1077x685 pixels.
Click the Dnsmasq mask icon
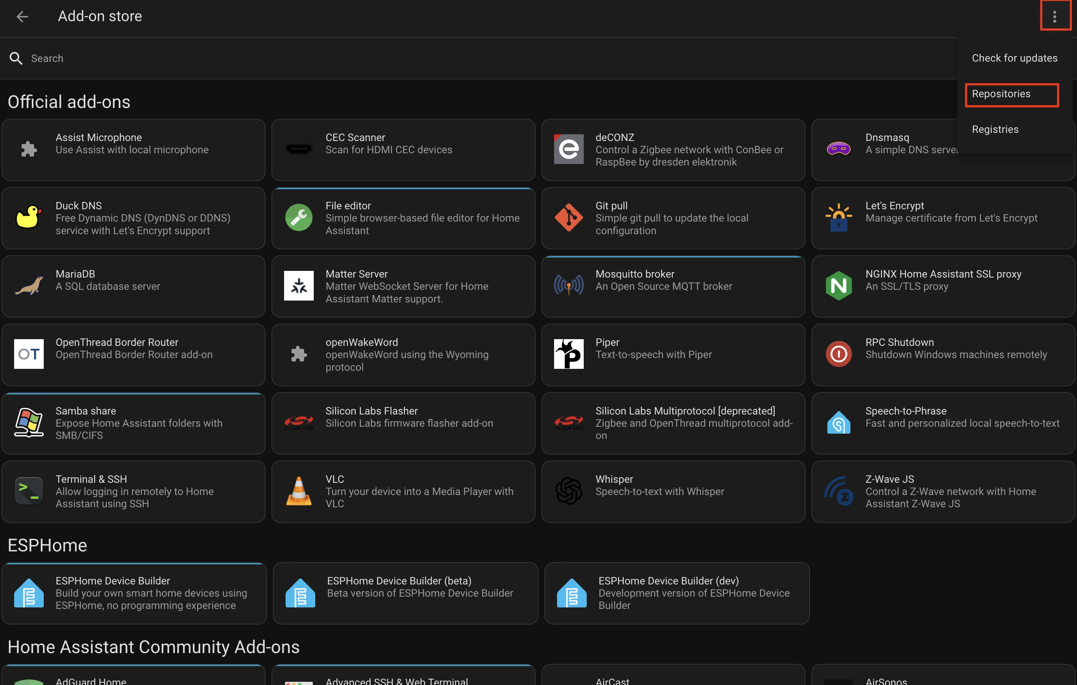839,148
